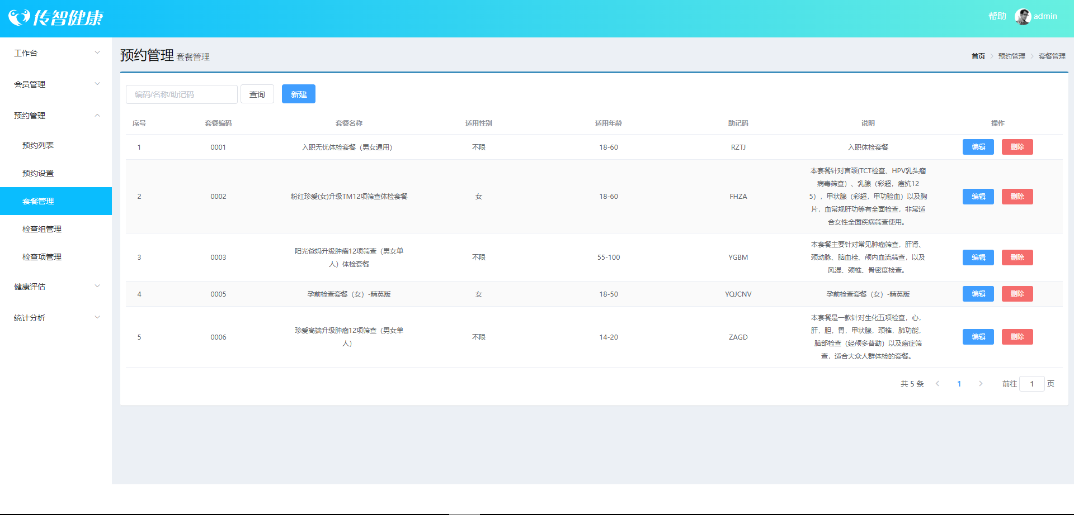Focus the 前往 page number input

(x=1032, y=384)
